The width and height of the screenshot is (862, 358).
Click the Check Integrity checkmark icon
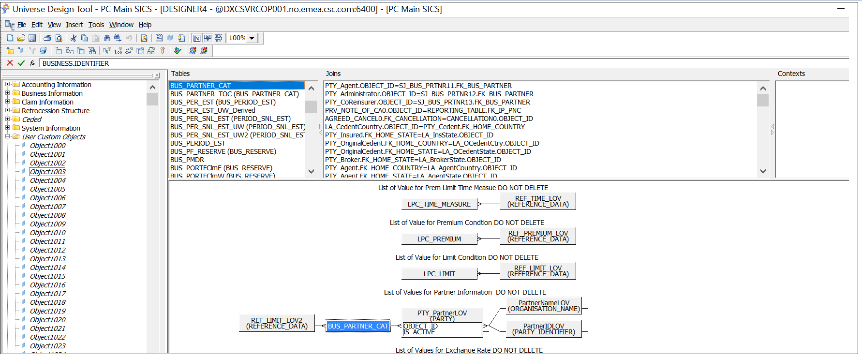178,50
